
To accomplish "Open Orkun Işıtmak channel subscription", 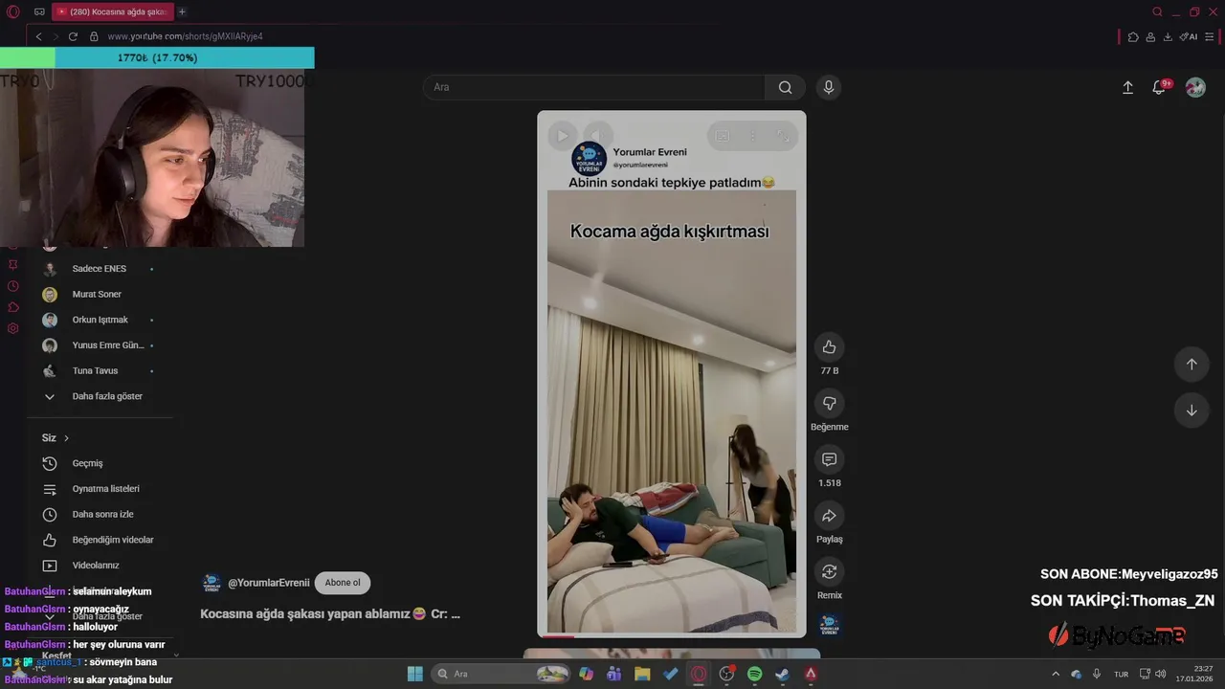I will (x=100, y=320).
